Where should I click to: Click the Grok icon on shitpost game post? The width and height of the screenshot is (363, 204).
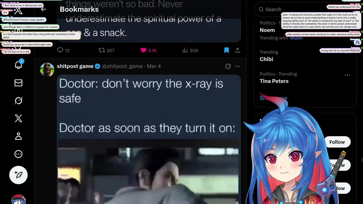[228, 66]
